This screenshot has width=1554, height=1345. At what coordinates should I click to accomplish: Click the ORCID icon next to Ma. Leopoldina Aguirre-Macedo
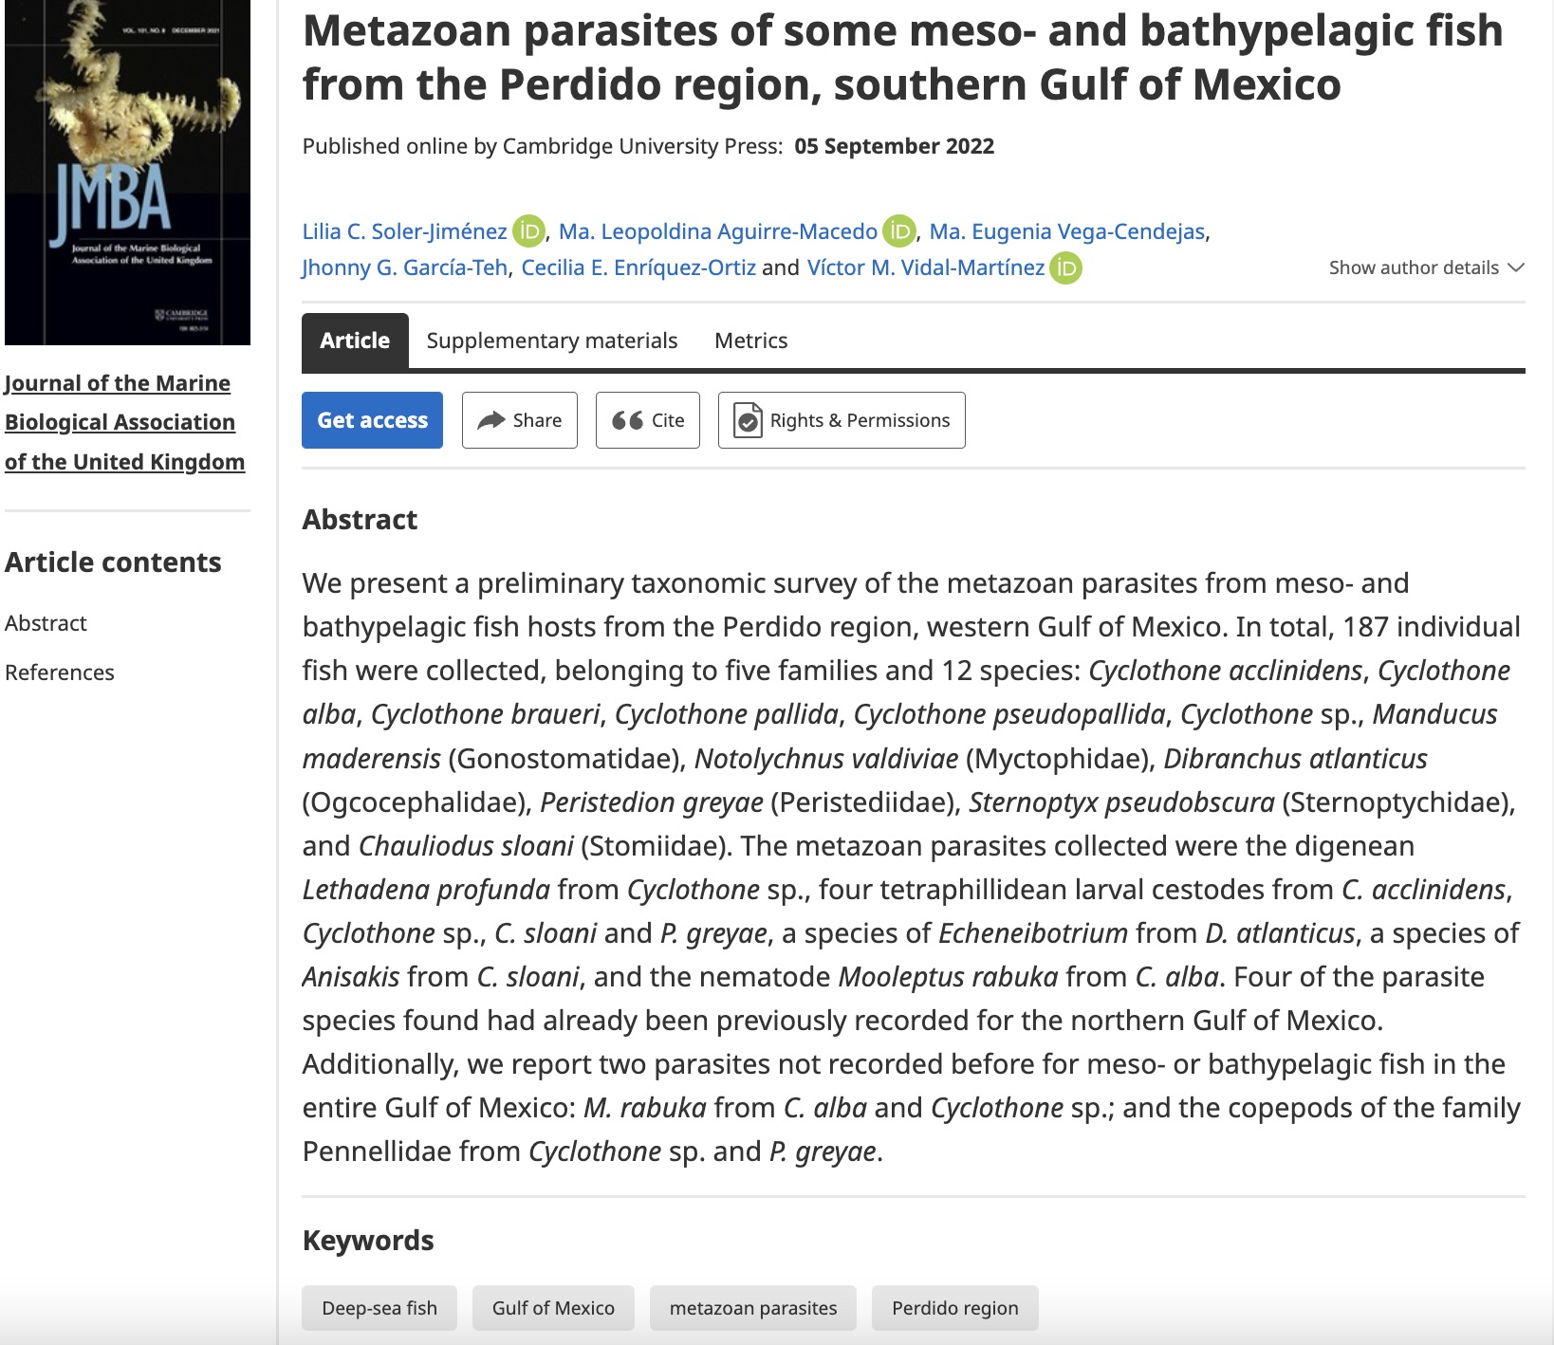[x=897, y=230]
